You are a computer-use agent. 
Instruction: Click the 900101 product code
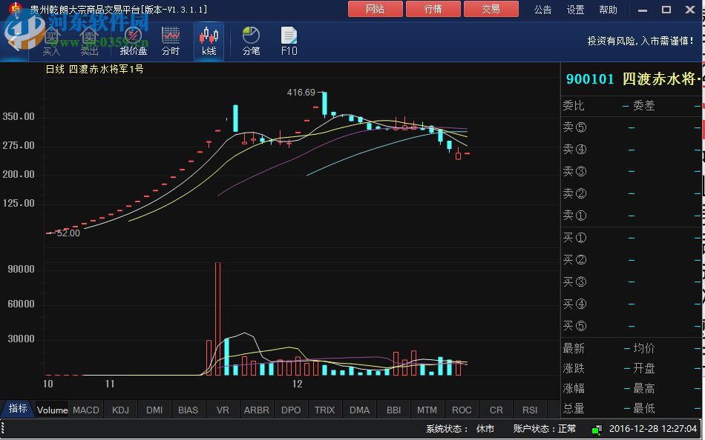point(590,79)
